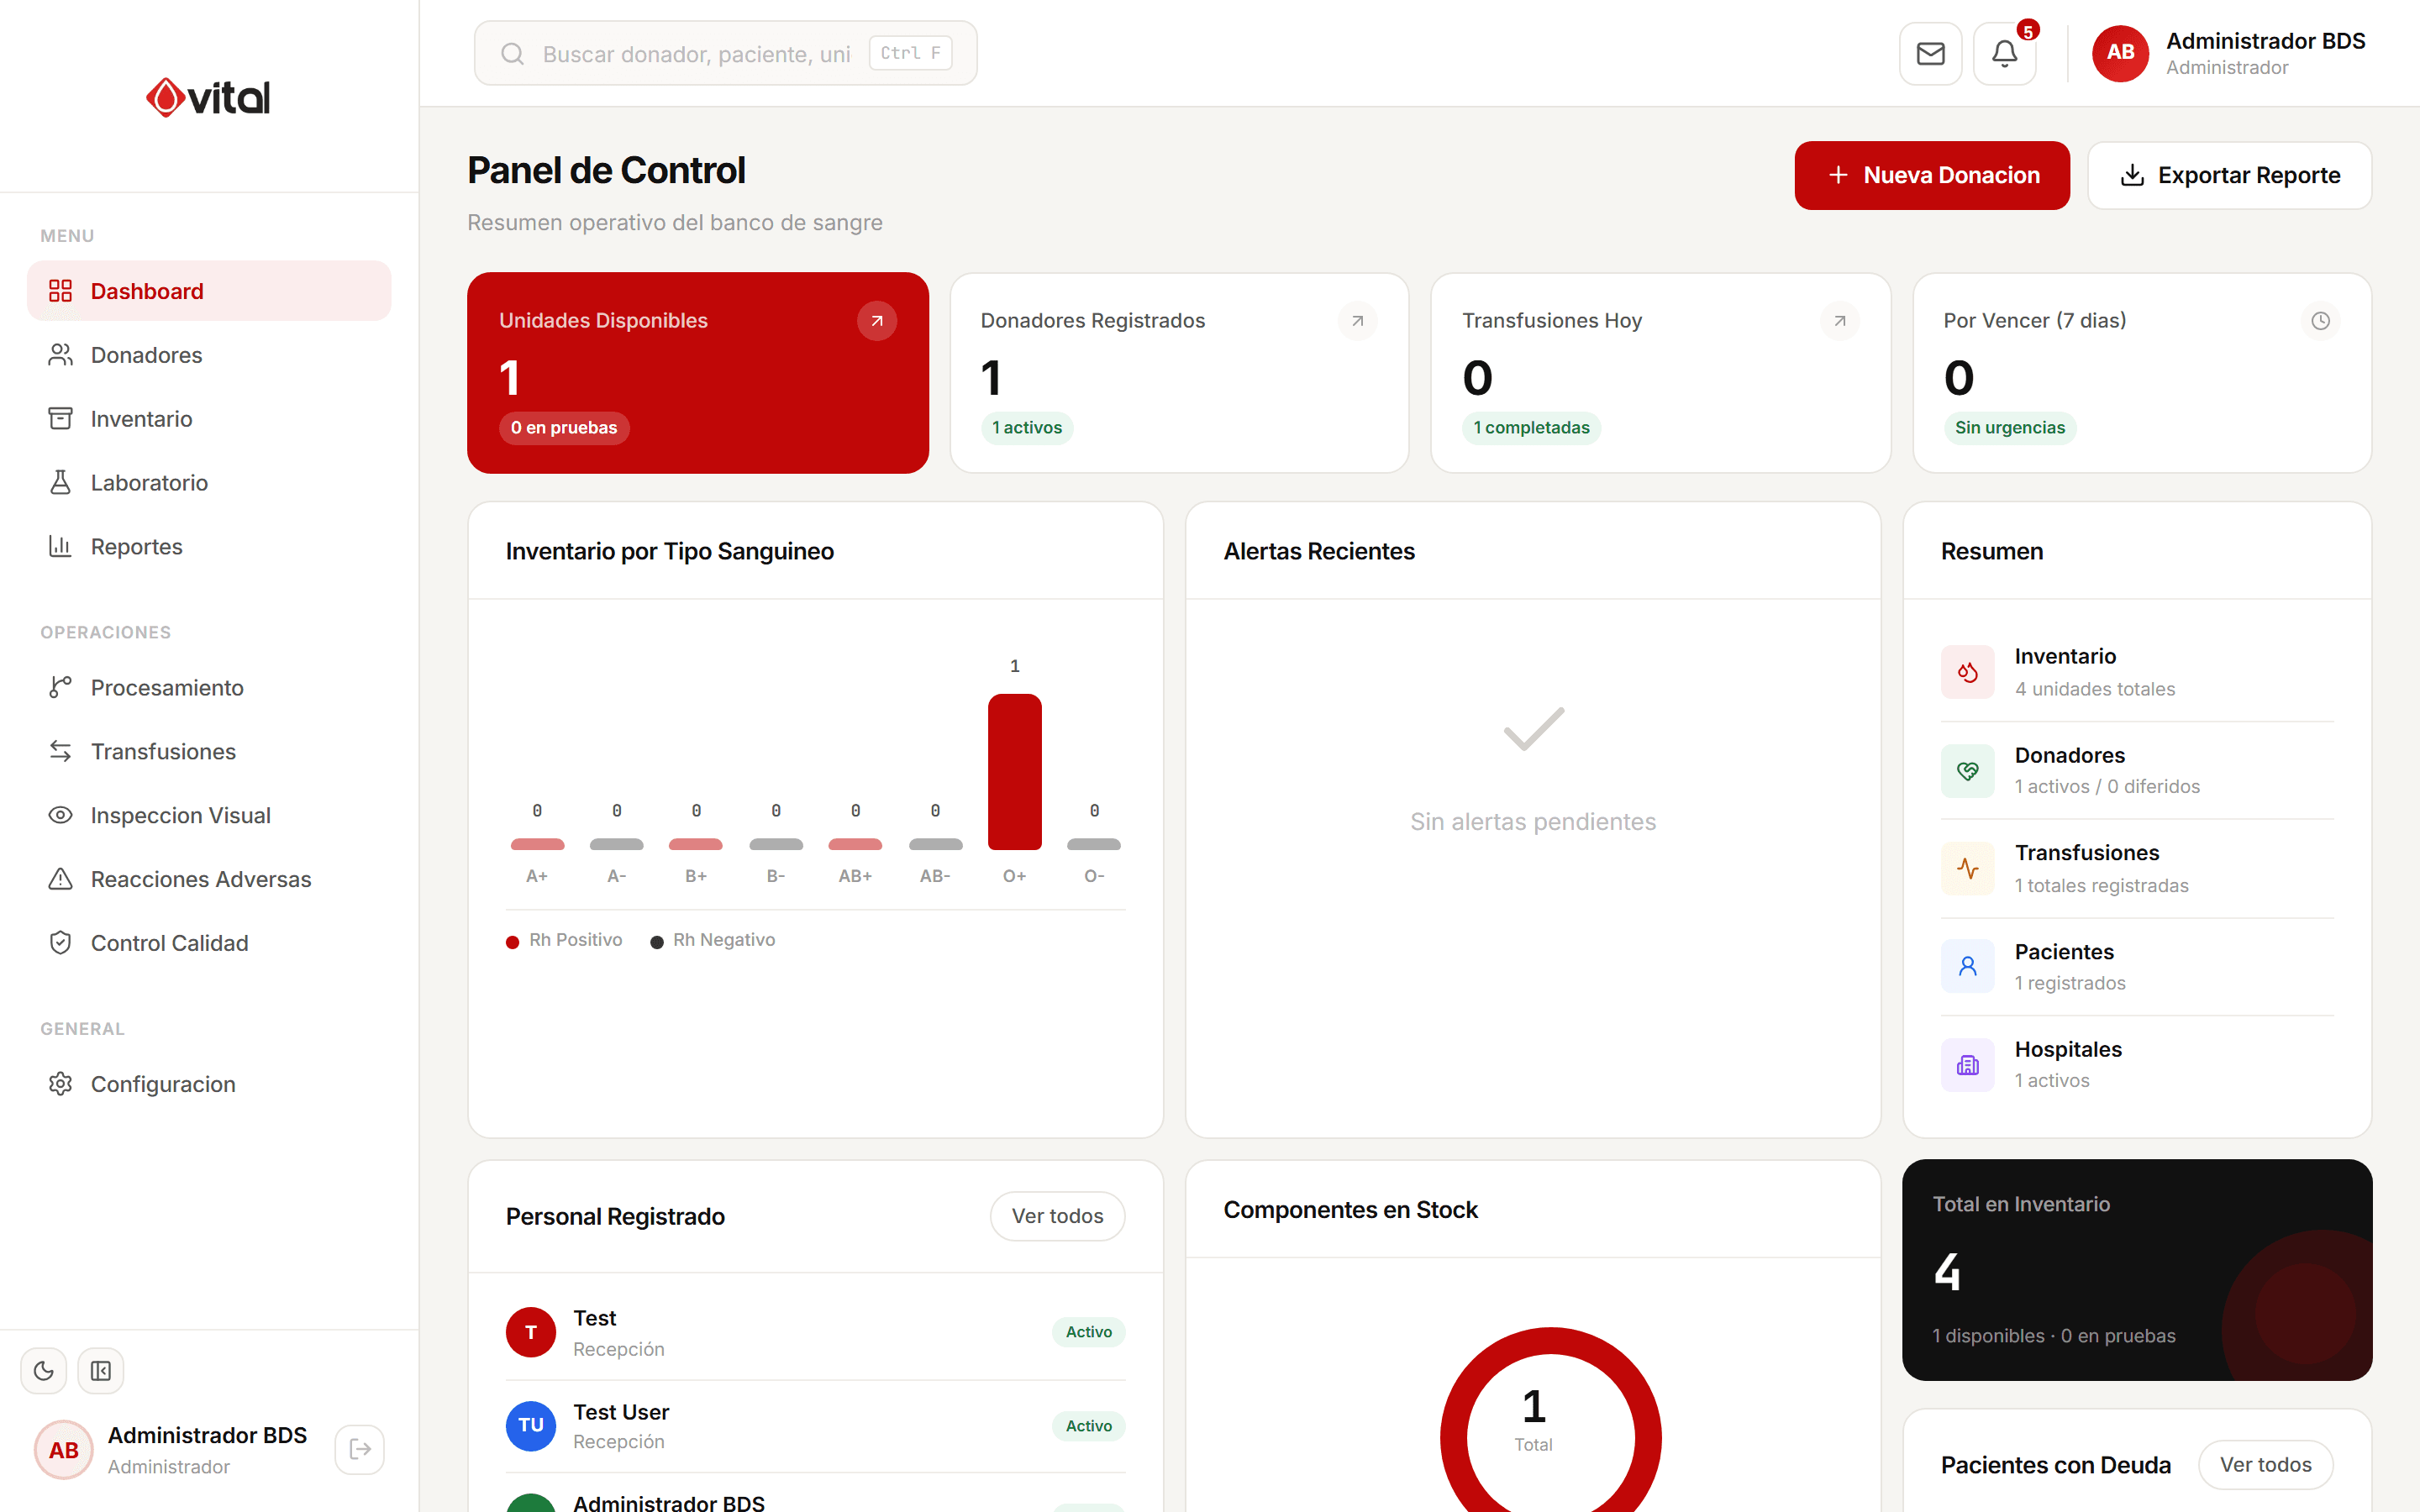Open the Reportes section
Image resolution: width=2420 pixels, height=1512 pixels.
point(209,547)
